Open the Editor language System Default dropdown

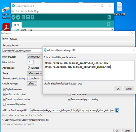35,57
